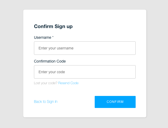Submit the sign up confirmation form
168x128 pixels.
coord(115,102)
